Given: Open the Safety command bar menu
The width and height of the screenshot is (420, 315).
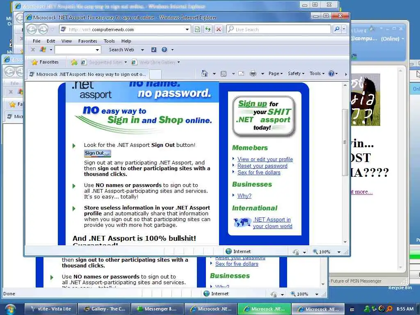Looking at the screenshot, I should [296, 73].
